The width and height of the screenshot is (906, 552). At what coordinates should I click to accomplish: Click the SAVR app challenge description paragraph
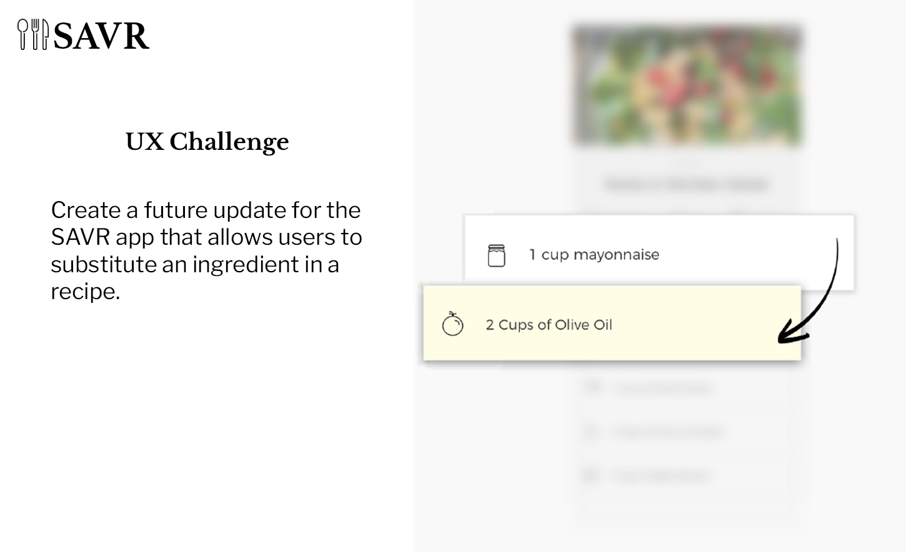(x=206, y=250)
